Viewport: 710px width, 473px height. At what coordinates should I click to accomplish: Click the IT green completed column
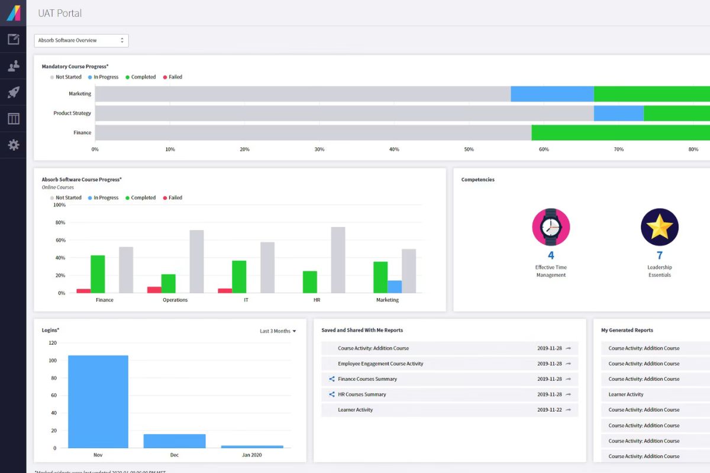coord(239,277)
